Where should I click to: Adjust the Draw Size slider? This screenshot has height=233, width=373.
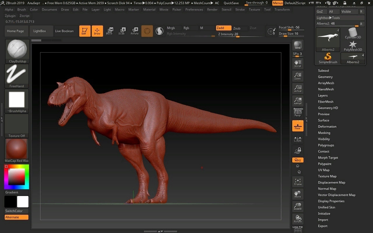pyautogui.click(x=291, y=34)
